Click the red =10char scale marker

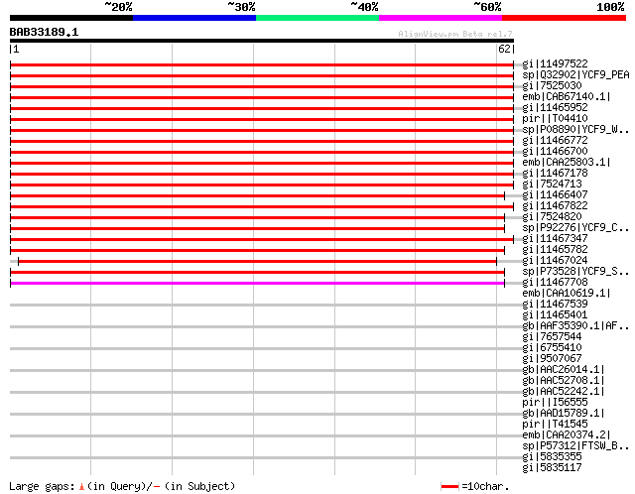click(x=449, y=486)
